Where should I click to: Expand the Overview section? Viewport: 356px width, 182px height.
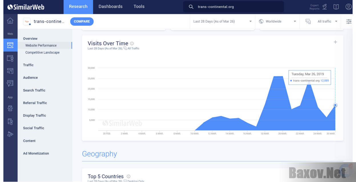tap(30, 39)
